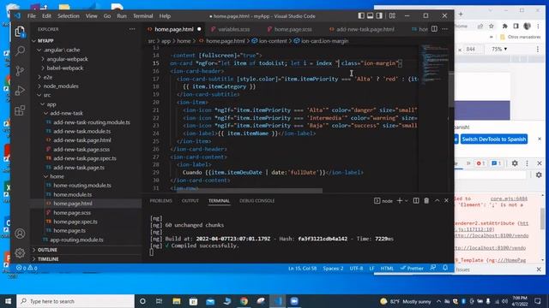Open notifications bell in status bar

point(445,268)
